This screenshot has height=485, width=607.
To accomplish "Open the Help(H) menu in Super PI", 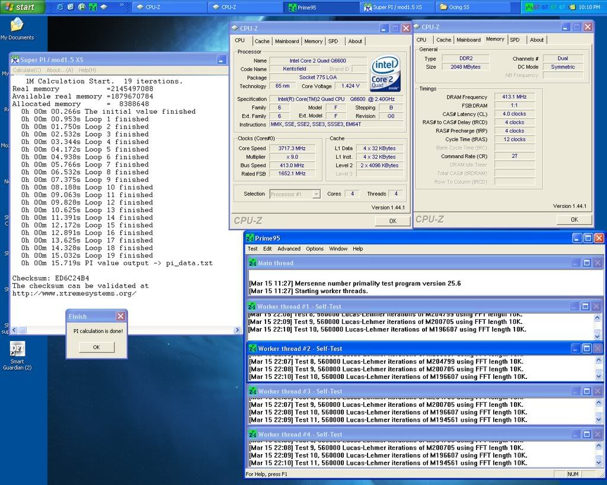I will point(87,70).
